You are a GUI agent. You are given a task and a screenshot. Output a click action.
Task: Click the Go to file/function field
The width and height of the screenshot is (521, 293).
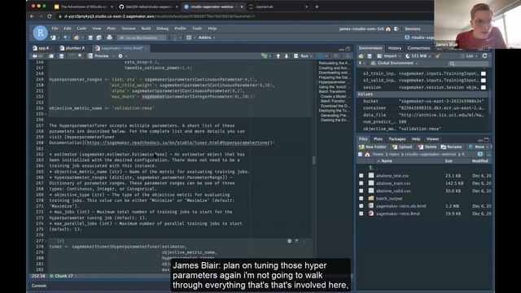pyautogui.click(x=142, y=38)
